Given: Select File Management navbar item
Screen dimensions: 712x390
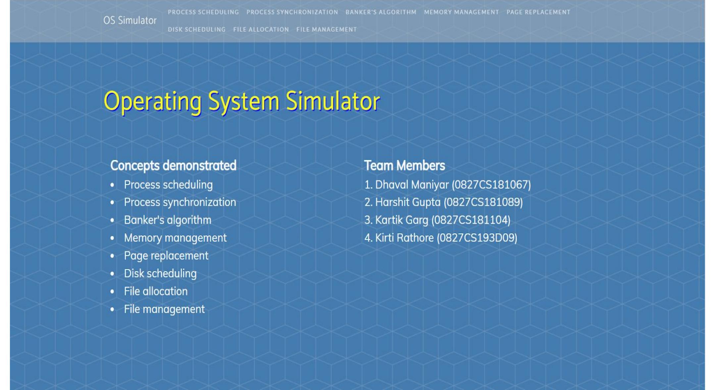Looking at the screenshot, I should pyautogui.click(x=327, y=29).
